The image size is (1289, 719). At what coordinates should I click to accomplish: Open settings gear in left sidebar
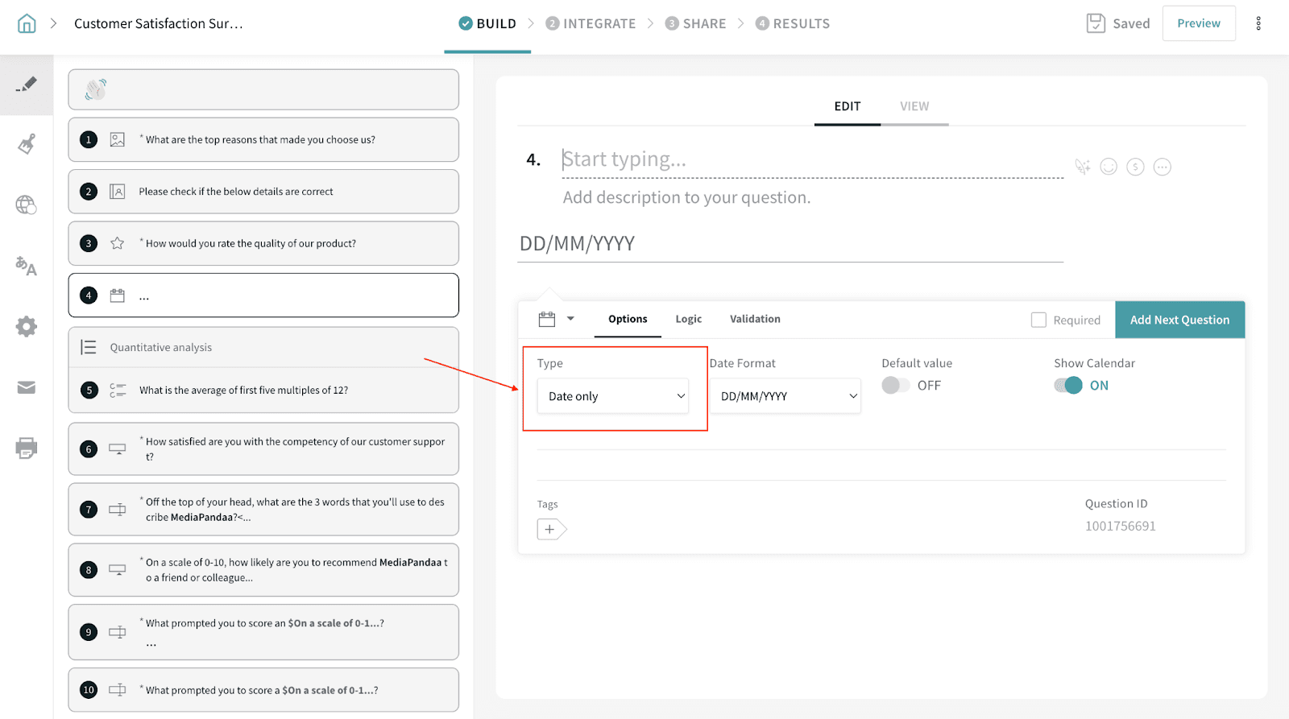coord(27,327)
